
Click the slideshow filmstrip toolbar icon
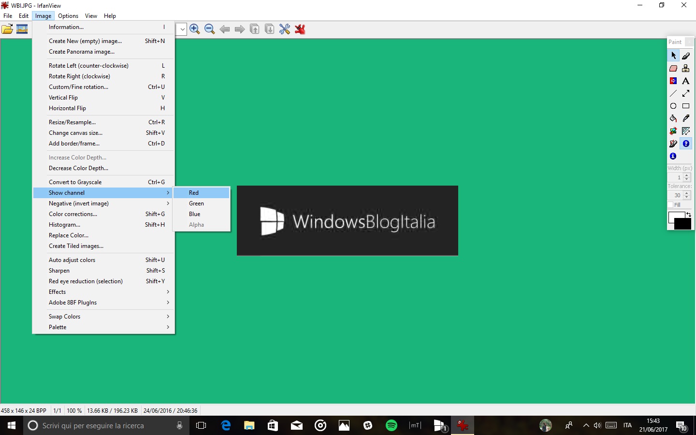pyautogui.click(x=22, y=29)
